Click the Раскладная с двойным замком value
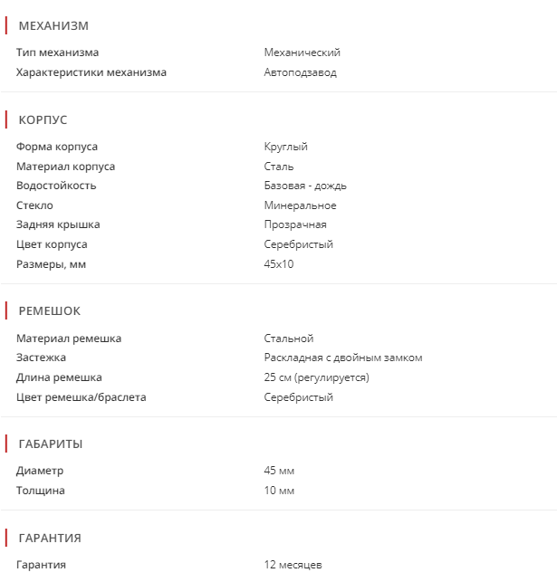This screenshot has height=582, width=557. (x=343, y=358)
